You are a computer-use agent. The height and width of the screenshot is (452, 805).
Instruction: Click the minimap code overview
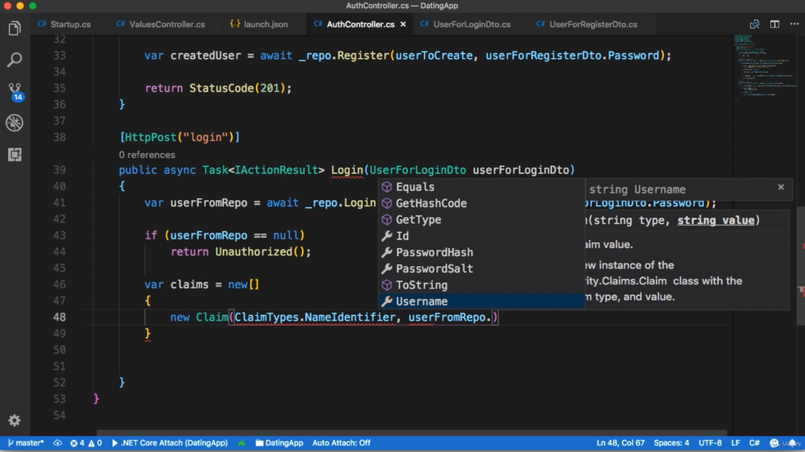(x=765, y=67)
